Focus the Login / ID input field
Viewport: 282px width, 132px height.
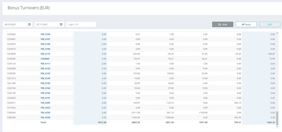[81, 24]
